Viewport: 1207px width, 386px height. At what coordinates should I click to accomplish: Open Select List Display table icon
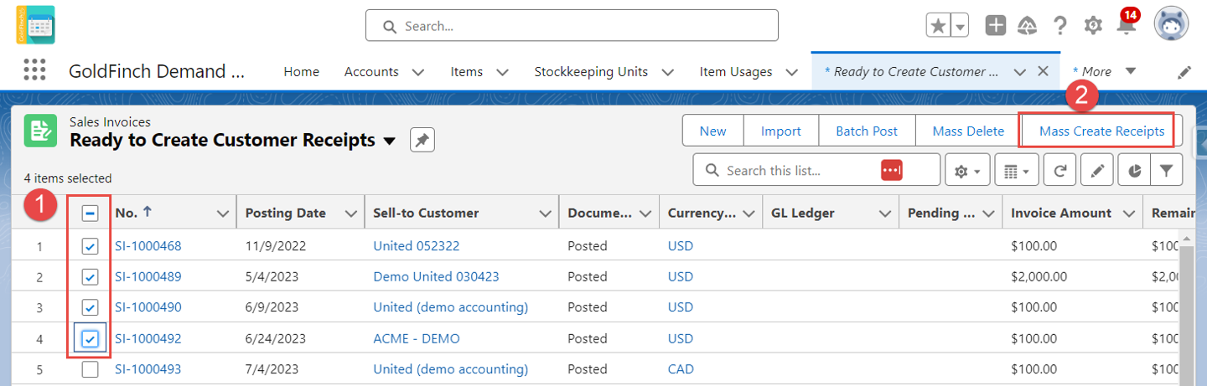click(1017, 170)
